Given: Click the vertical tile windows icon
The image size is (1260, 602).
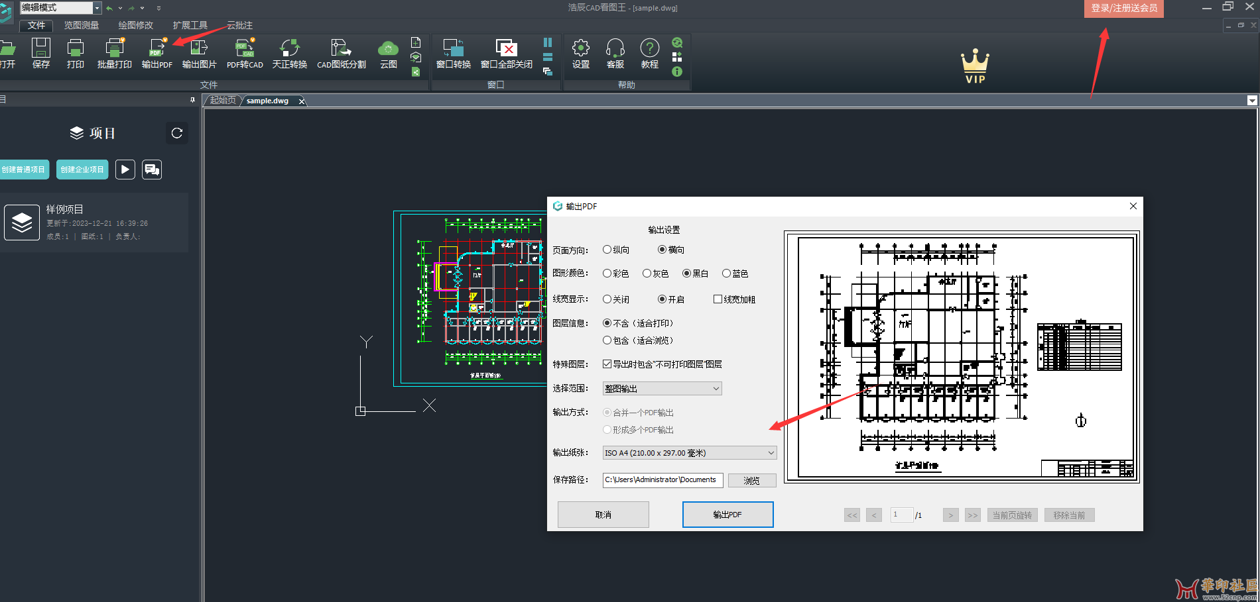Looking at the screenshot, I should 548,42.
